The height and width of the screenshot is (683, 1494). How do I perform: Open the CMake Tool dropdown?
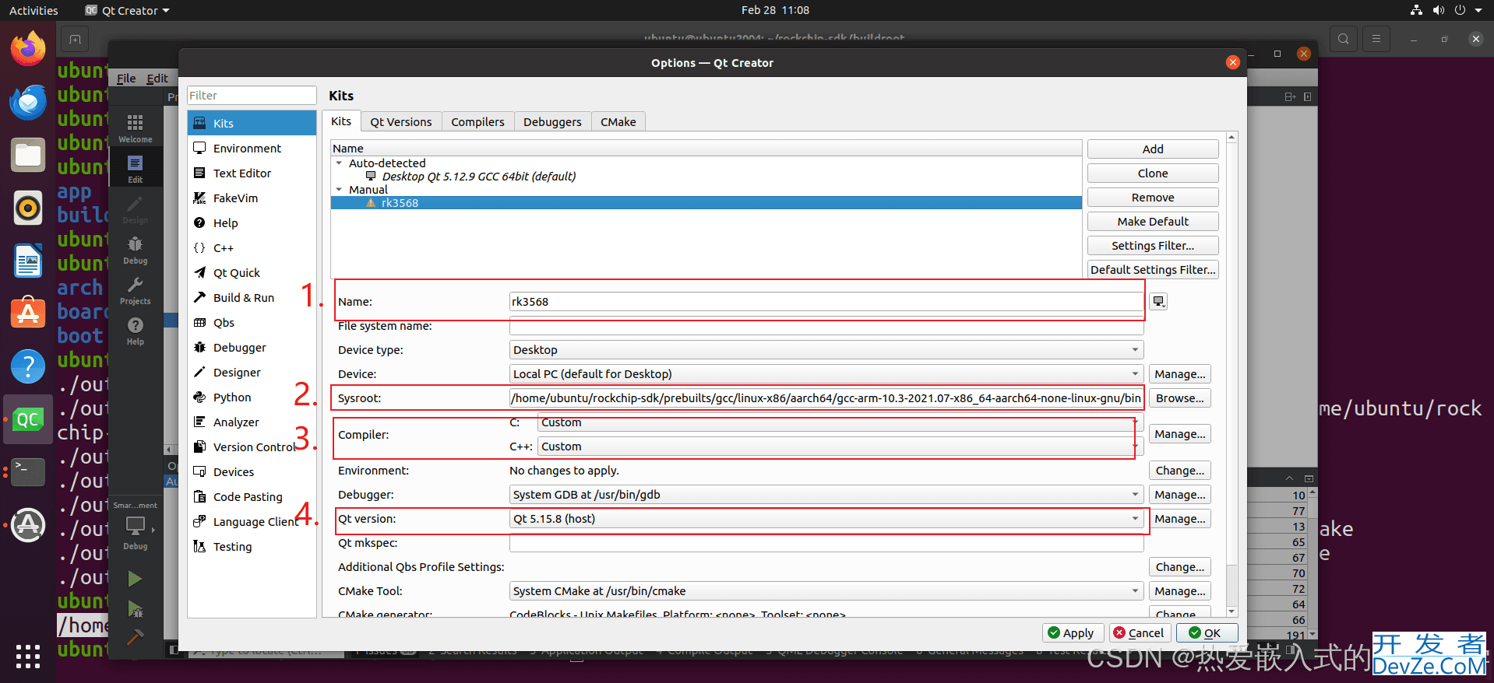point(826,591)
